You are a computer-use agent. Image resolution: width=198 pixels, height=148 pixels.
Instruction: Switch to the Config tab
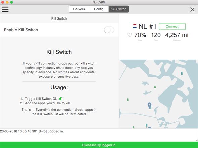pos(99,9)
